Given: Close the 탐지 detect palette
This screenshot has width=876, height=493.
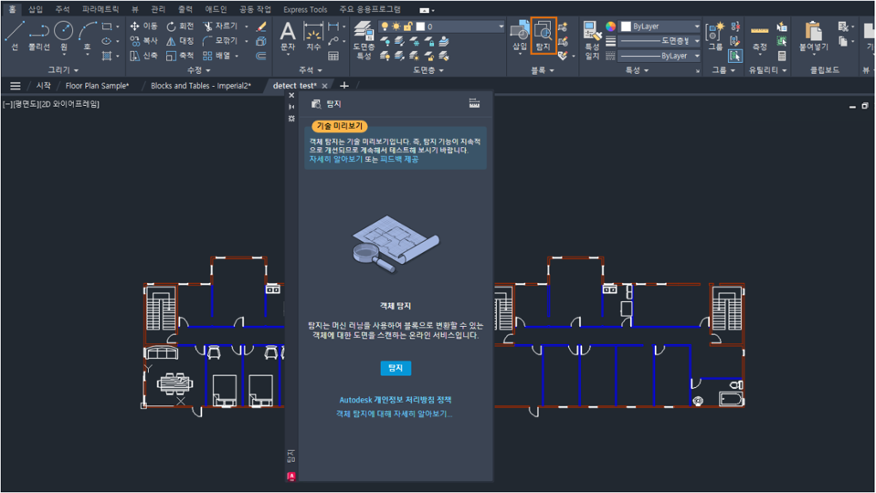Looking at the screenshot, I should pyautogui.click(x=291, y=96).
